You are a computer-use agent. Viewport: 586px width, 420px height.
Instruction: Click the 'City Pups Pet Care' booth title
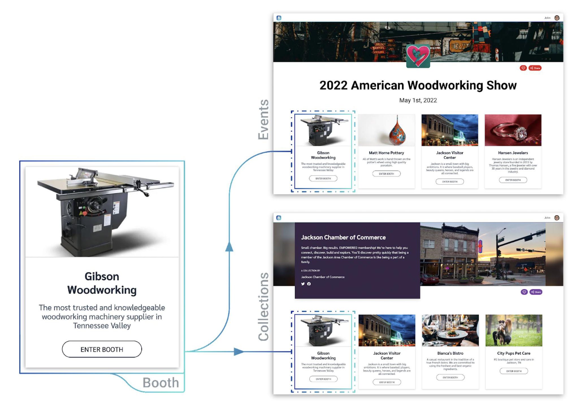(x=514, y=353)
